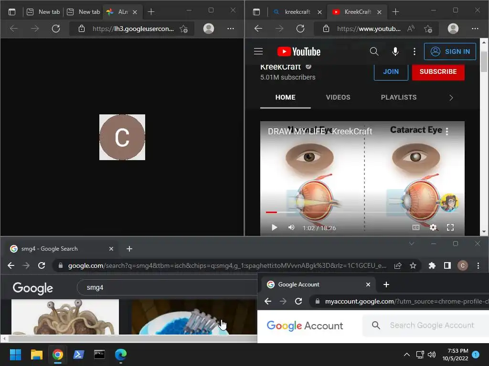Viewport: 489px width, 366px height.
Task: Expand channel tabs with right chevron
Action: coord(451,98)
